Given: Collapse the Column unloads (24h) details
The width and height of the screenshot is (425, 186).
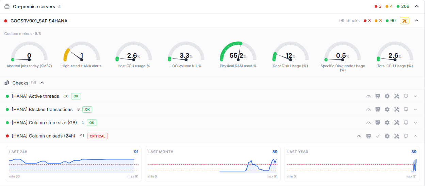Looking at the screenshot, I should 415,136.
